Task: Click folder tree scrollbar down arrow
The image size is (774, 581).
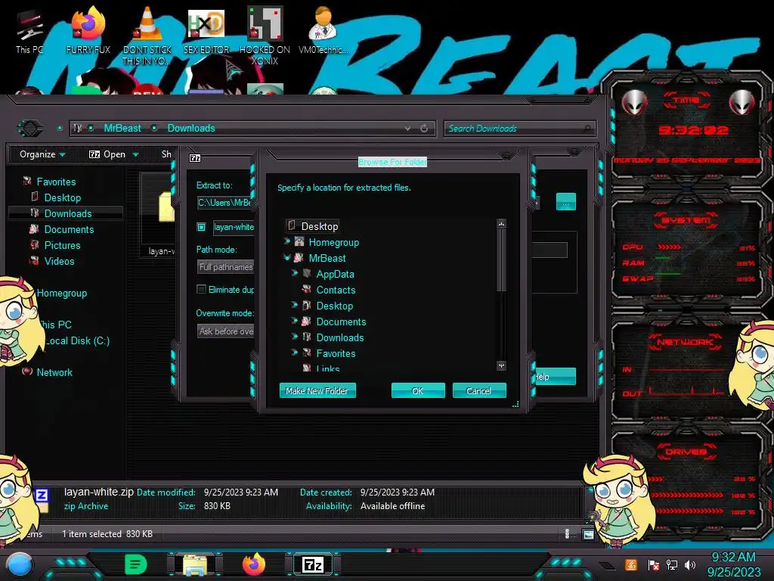Action: [x=501, y=365]
